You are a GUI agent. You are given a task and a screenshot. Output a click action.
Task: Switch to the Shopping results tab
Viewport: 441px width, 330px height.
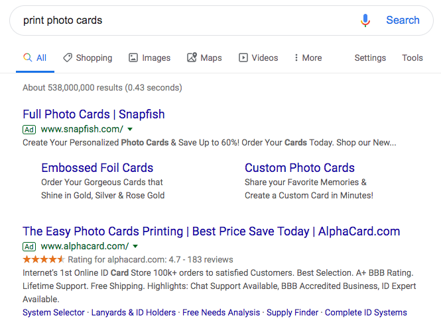[88, 58]
